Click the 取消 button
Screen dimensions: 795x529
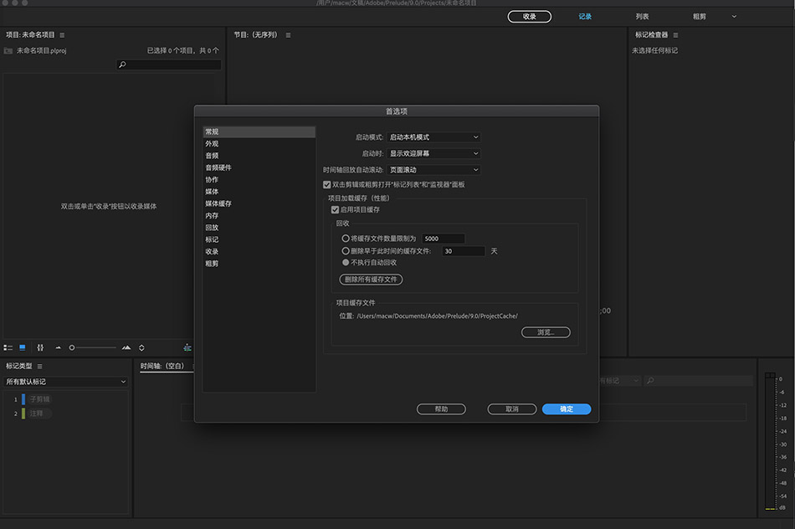(512, 408)
